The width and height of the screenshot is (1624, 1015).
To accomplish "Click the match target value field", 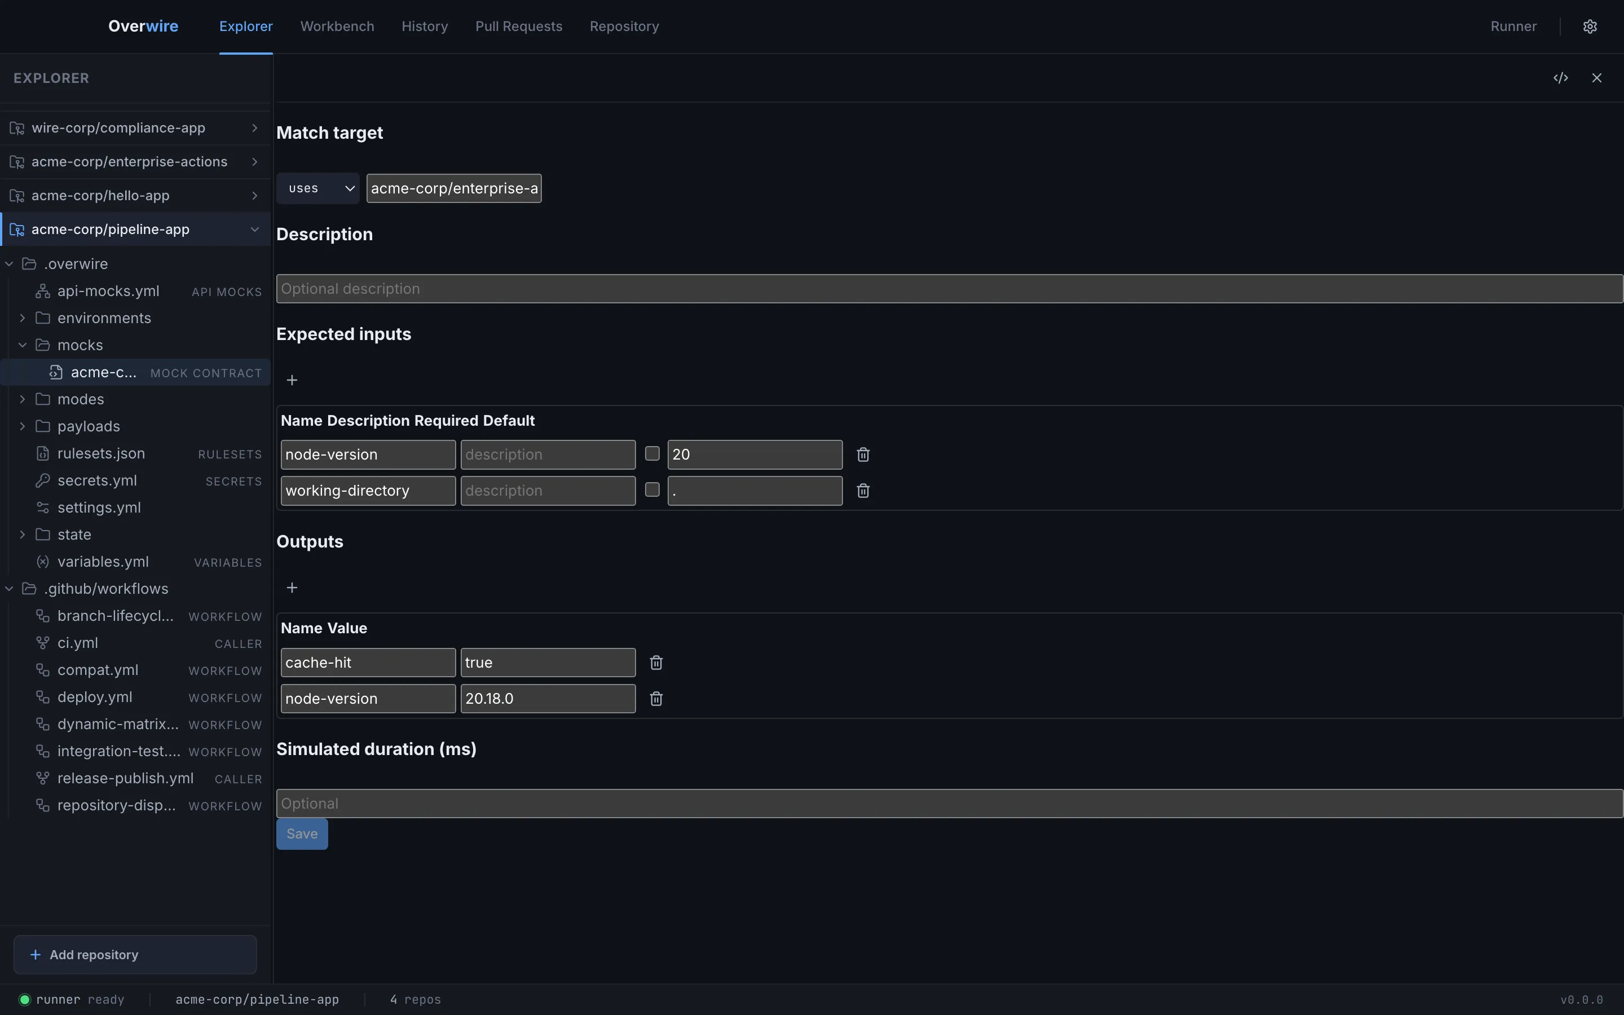I will 453,188.
